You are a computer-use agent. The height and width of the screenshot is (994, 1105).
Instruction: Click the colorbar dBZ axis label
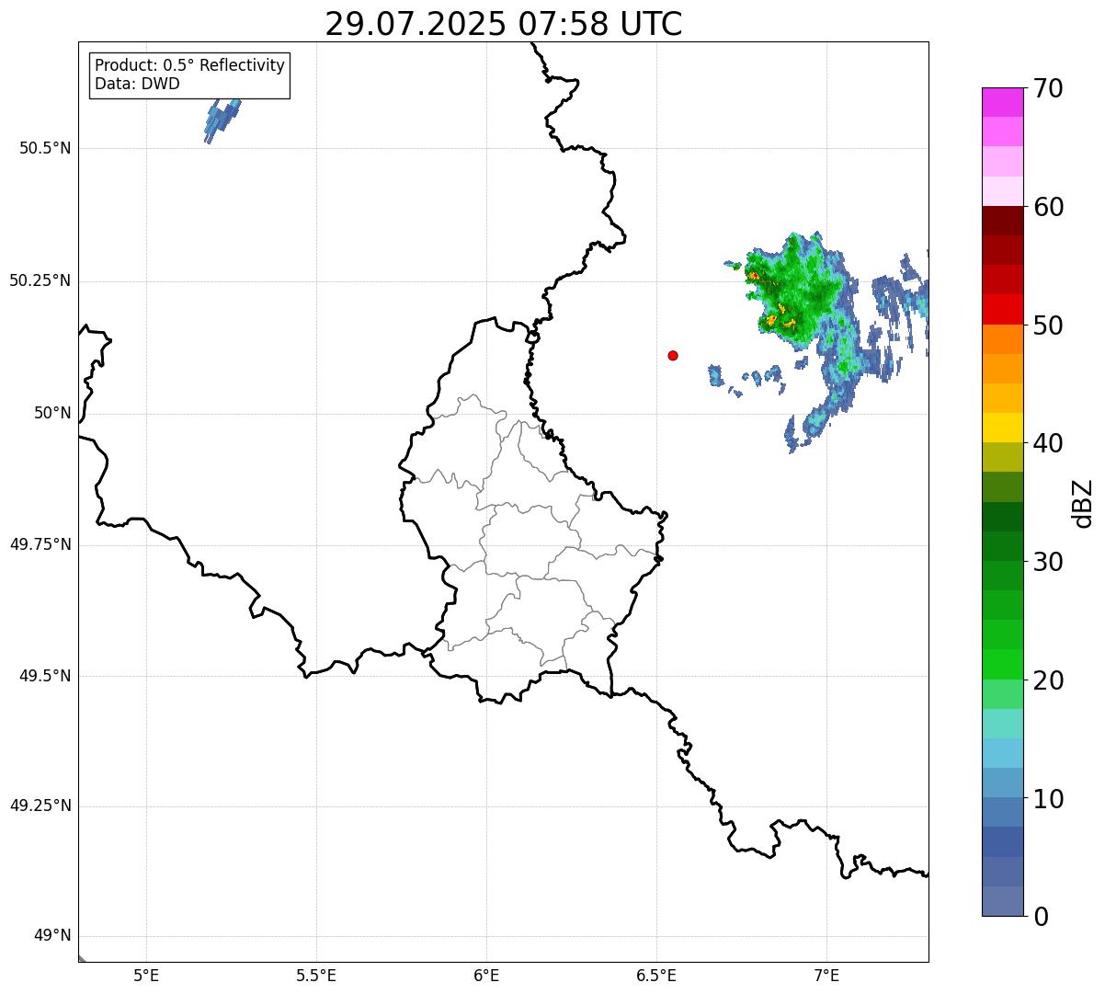1083,503
